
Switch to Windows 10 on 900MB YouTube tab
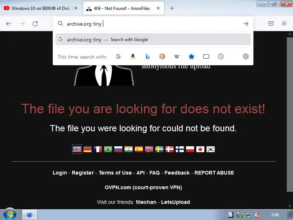coord(41,8)
